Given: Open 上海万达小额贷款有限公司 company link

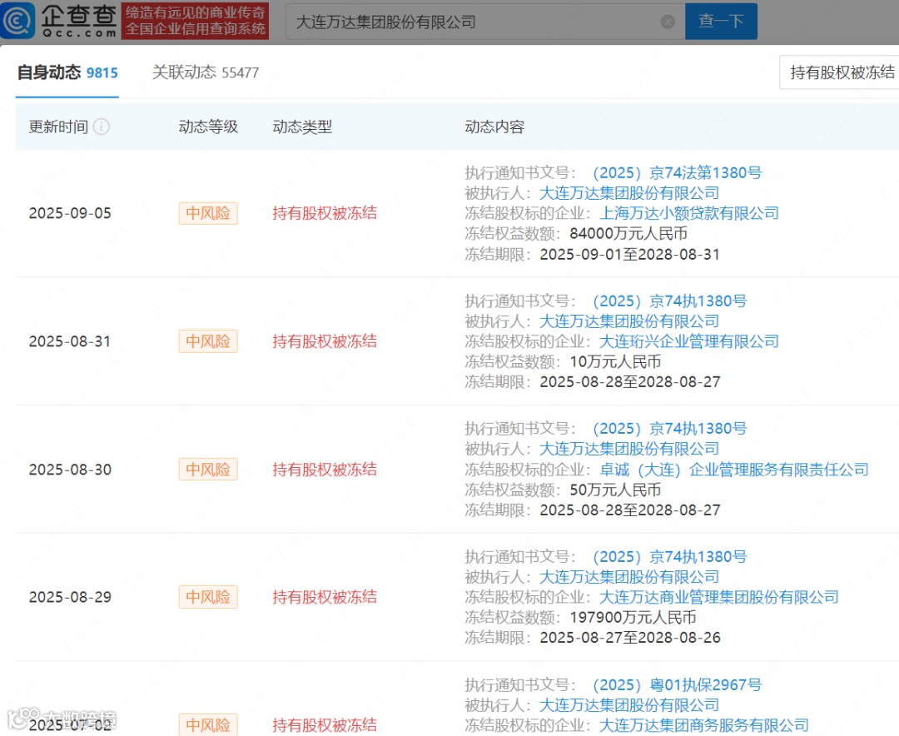Looking at the screenshot, I should pyautogui.click(x=688, y=213).
